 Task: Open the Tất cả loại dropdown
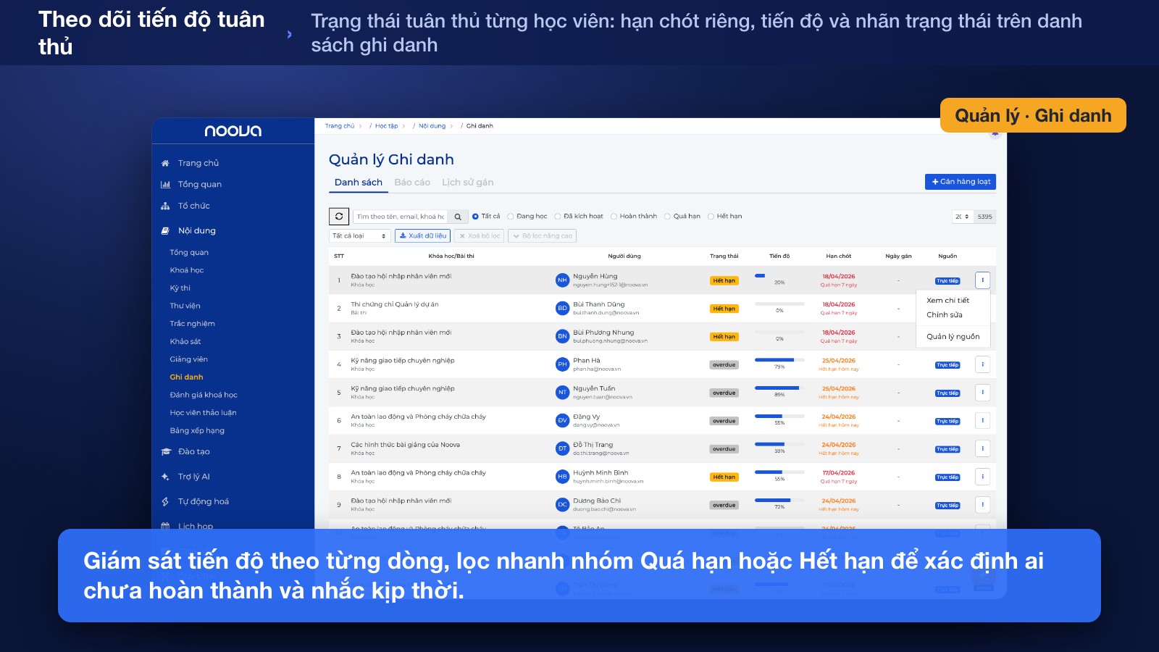coord(359,235)
